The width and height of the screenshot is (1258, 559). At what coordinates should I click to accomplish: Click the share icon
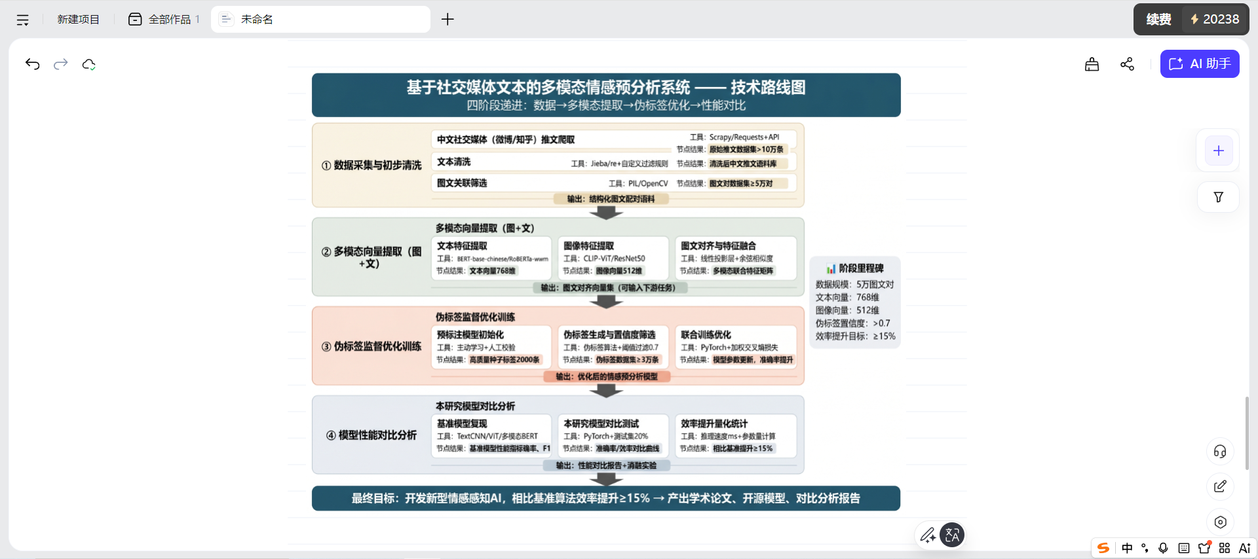click(1127, 64)
